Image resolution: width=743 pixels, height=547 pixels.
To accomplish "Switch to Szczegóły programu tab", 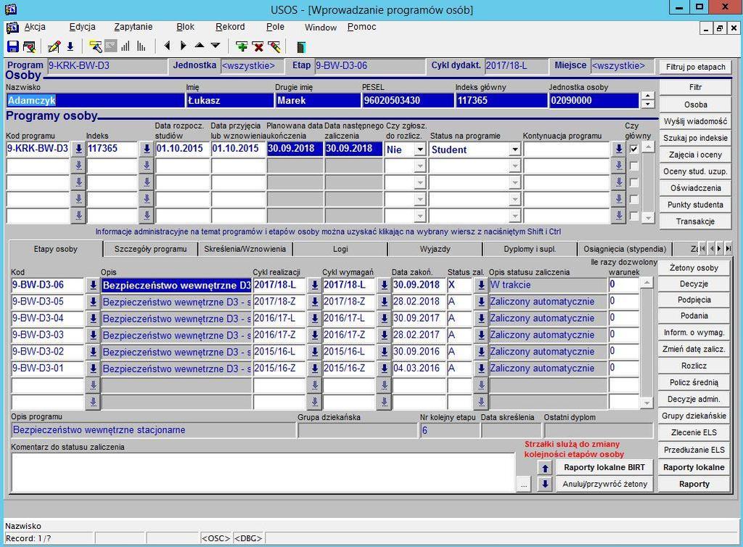I will tap(150, 249).
